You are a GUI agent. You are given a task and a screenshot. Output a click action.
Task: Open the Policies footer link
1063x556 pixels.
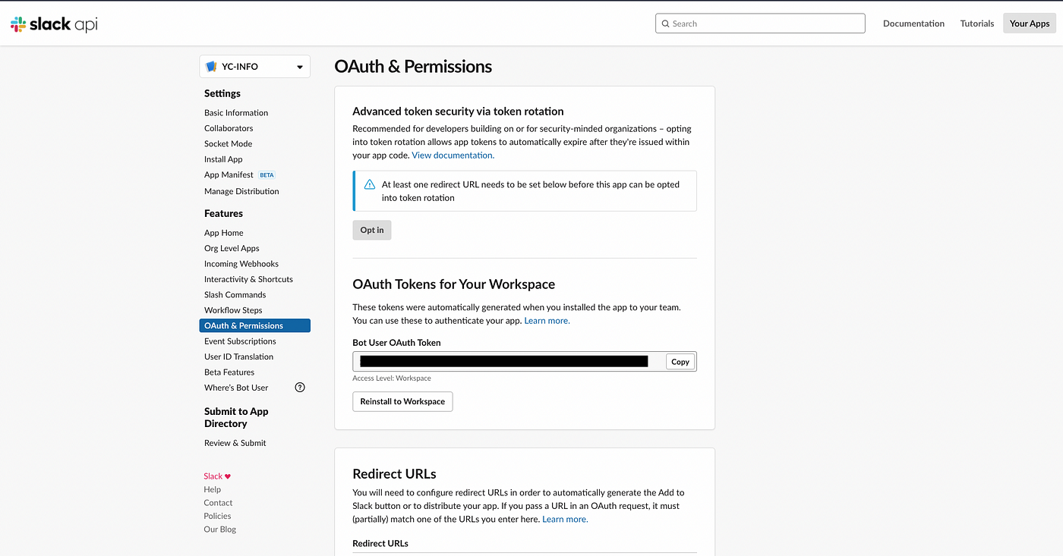217,516
